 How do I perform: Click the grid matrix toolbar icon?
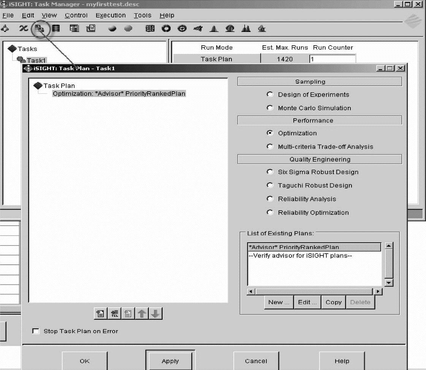(x=150, y=28)
